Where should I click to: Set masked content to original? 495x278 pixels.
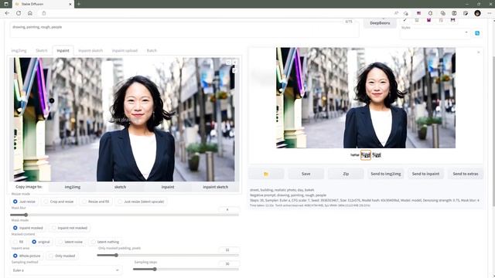click(x=41, y=242)
